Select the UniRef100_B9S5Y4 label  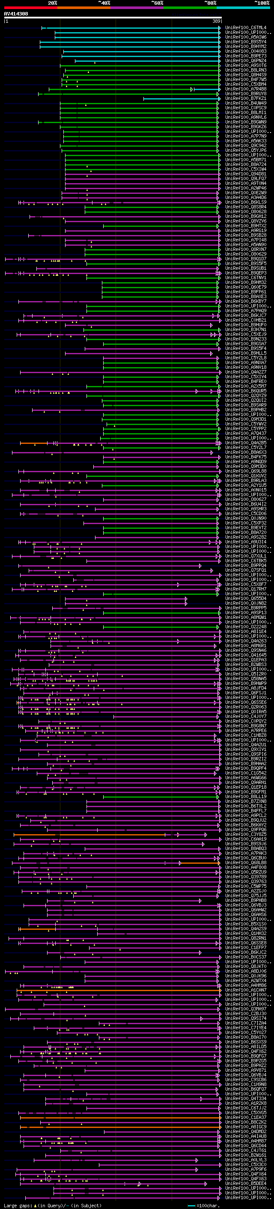(x=245, y=42)
